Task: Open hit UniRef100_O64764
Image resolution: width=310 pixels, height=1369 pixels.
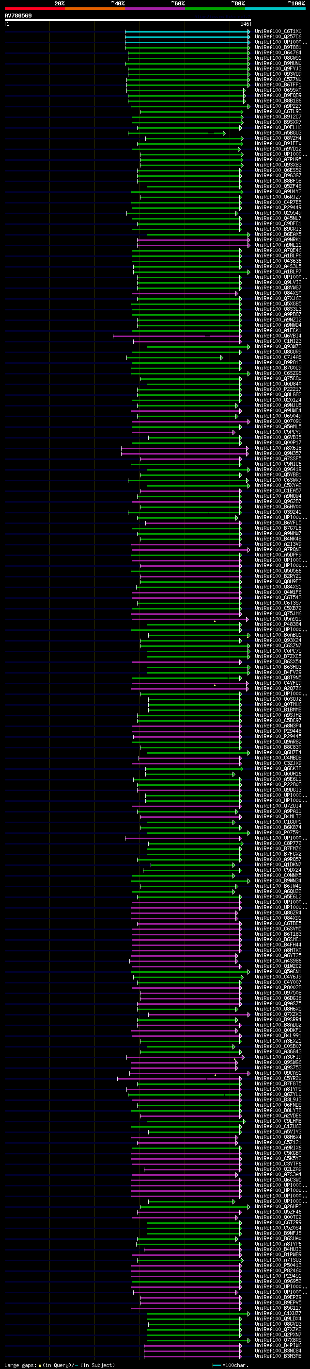Action: pyautogui.click(x=278, y=52)
